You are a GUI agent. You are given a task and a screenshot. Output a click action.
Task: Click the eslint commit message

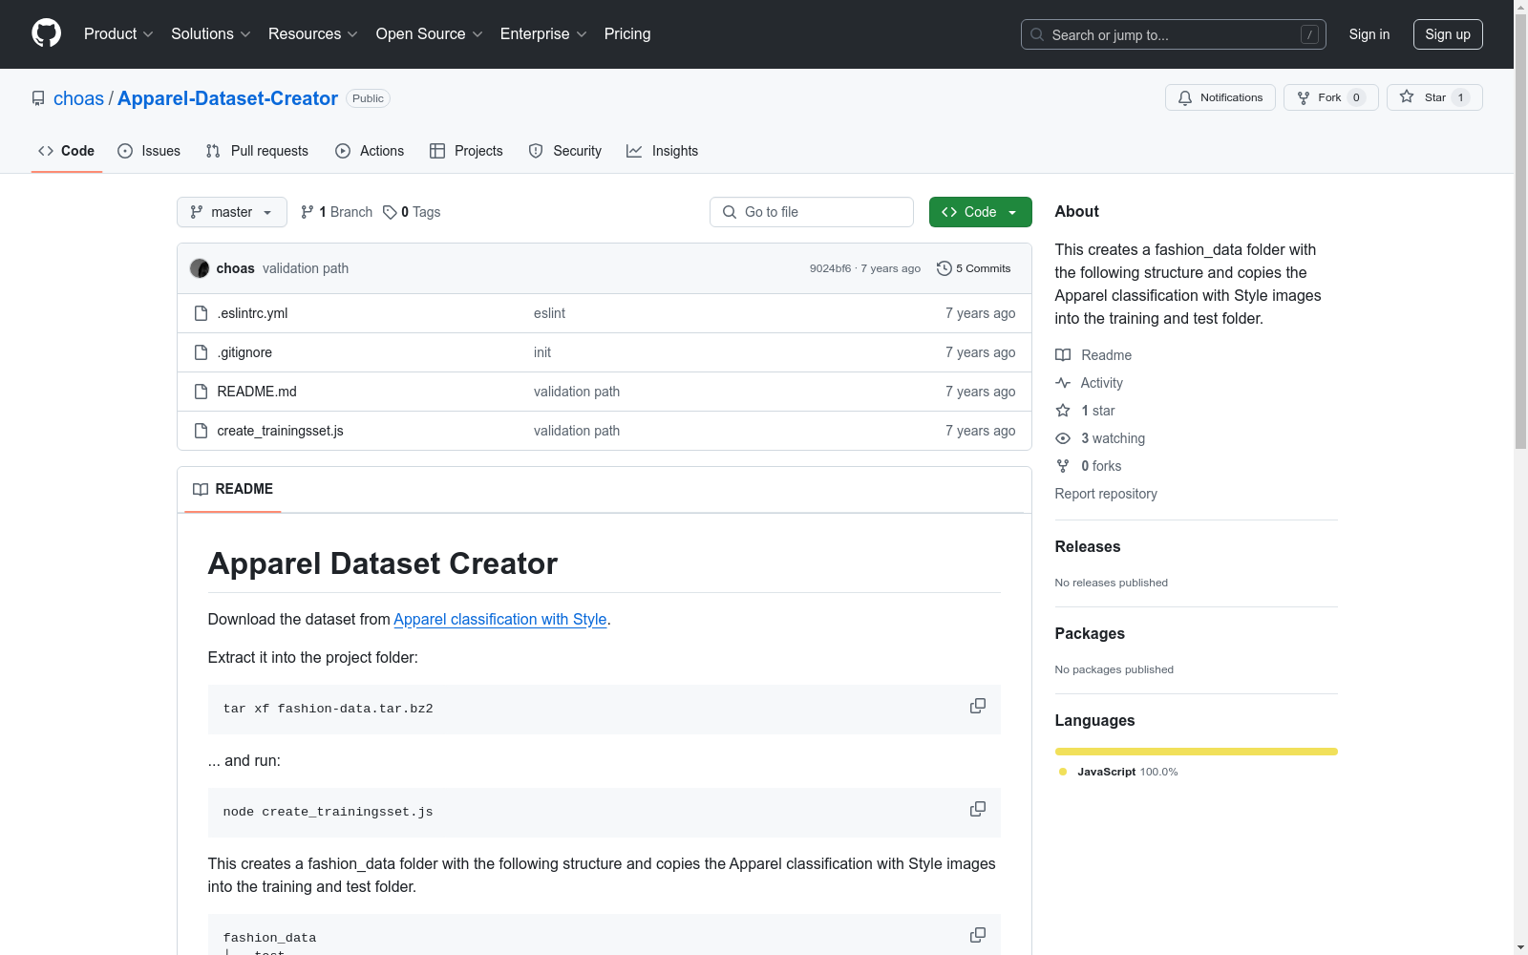click(x=549, y=313)
